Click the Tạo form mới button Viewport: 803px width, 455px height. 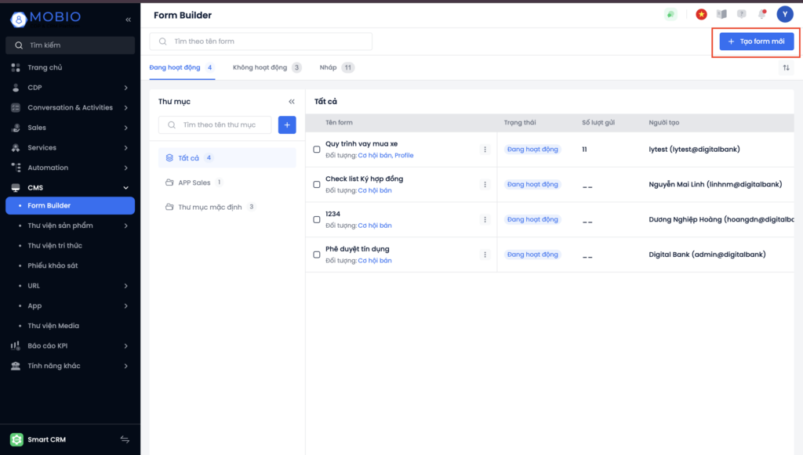click(x=756, y=42)
